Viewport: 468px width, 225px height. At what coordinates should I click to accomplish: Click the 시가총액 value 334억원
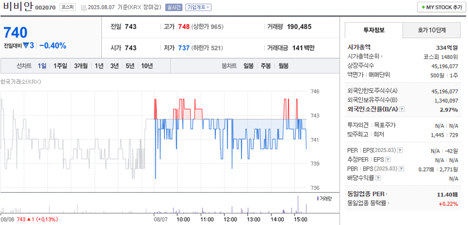[447, 47]
